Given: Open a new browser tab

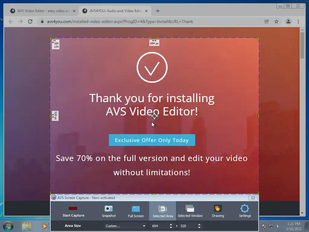Looking at the screenshot, I should 158,11.
